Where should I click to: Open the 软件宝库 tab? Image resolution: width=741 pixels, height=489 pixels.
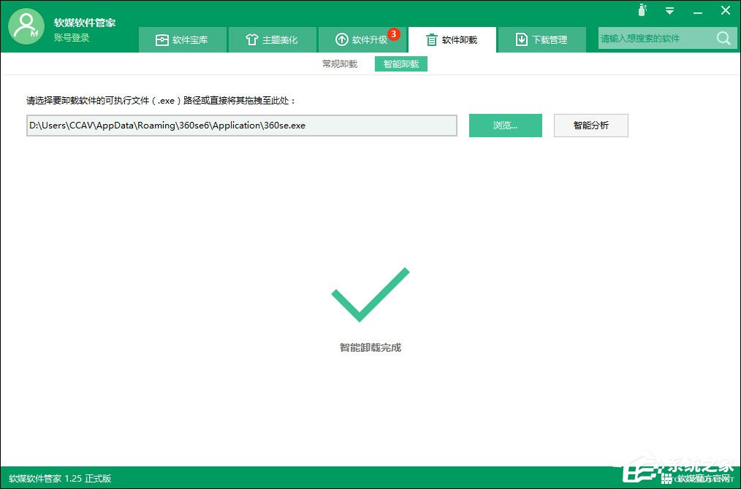[183, 40]
